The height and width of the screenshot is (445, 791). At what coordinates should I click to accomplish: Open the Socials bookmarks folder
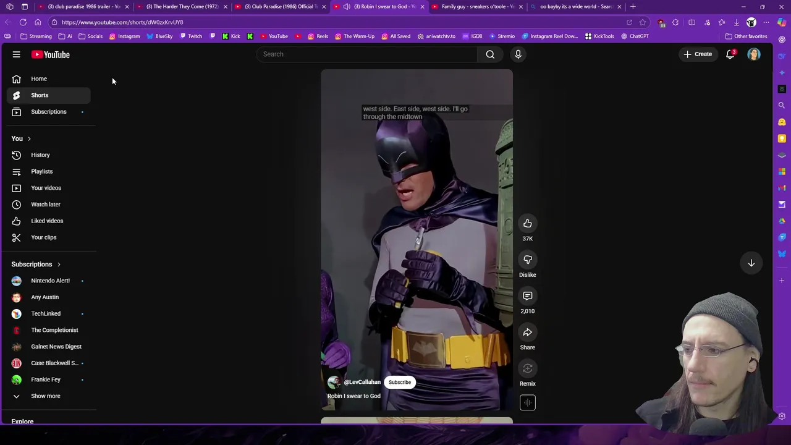tap(90, 36)
